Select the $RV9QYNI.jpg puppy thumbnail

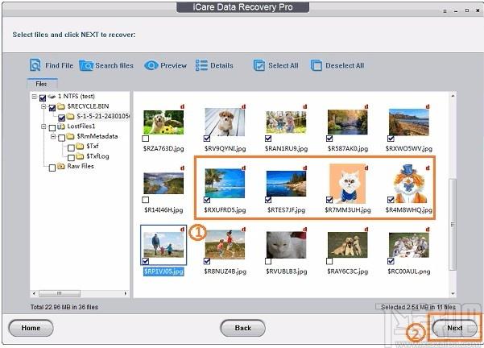point(225,122)
